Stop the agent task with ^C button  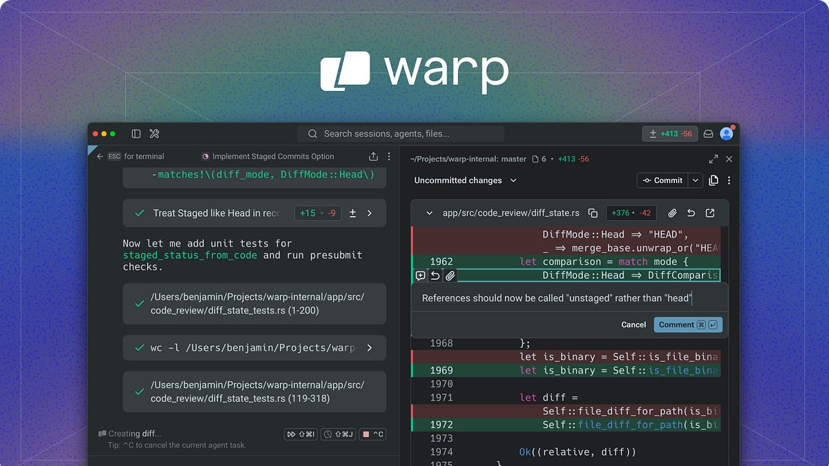(373, 434)
